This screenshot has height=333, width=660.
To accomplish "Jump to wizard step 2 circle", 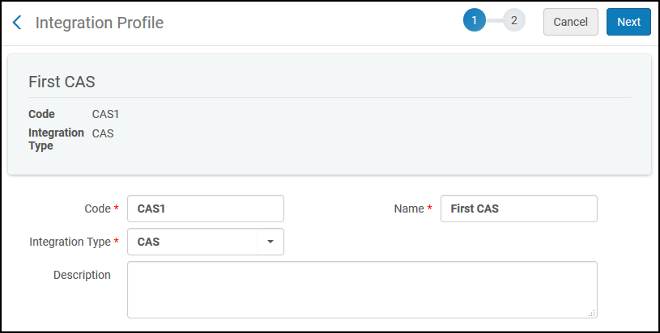I will [514, 20].
